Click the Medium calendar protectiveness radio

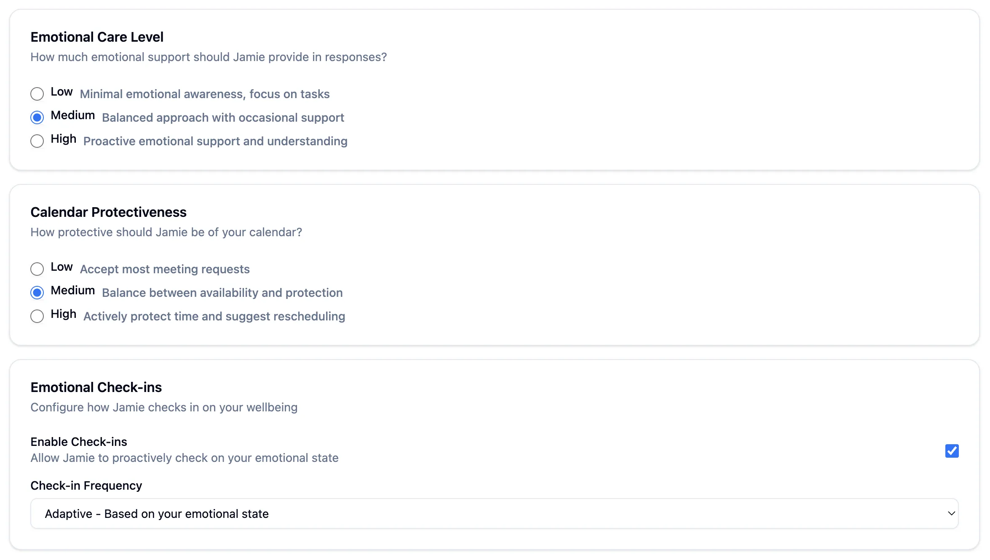click(x=37, y=293)
